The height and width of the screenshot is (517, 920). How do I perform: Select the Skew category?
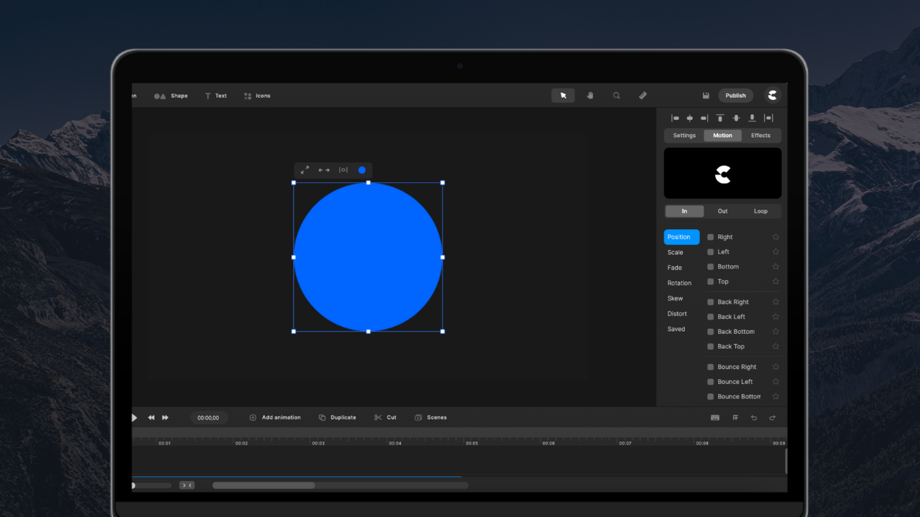675,299
